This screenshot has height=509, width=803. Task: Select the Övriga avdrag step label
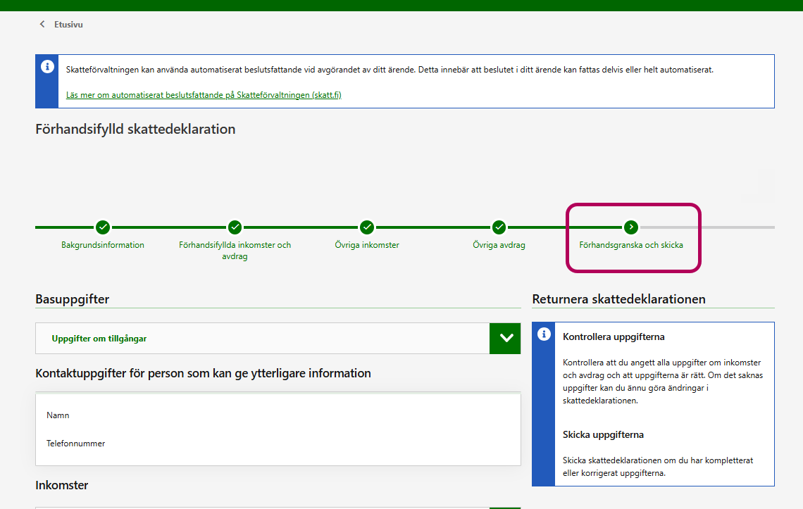tap(499, 245)
